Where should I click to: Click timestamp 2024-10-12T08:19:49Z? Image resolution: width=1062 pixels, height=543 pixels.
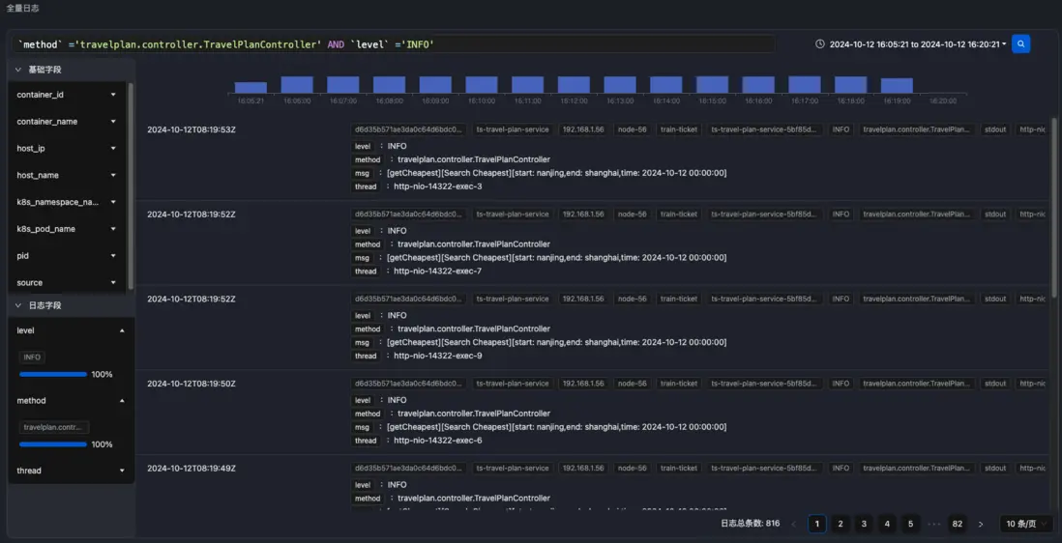tap(192, 468)
